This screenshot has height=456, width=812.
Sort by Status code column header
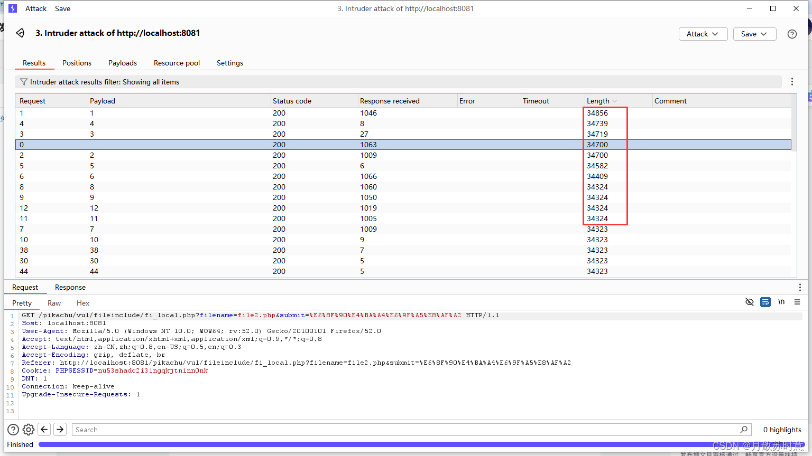(314, 101)
